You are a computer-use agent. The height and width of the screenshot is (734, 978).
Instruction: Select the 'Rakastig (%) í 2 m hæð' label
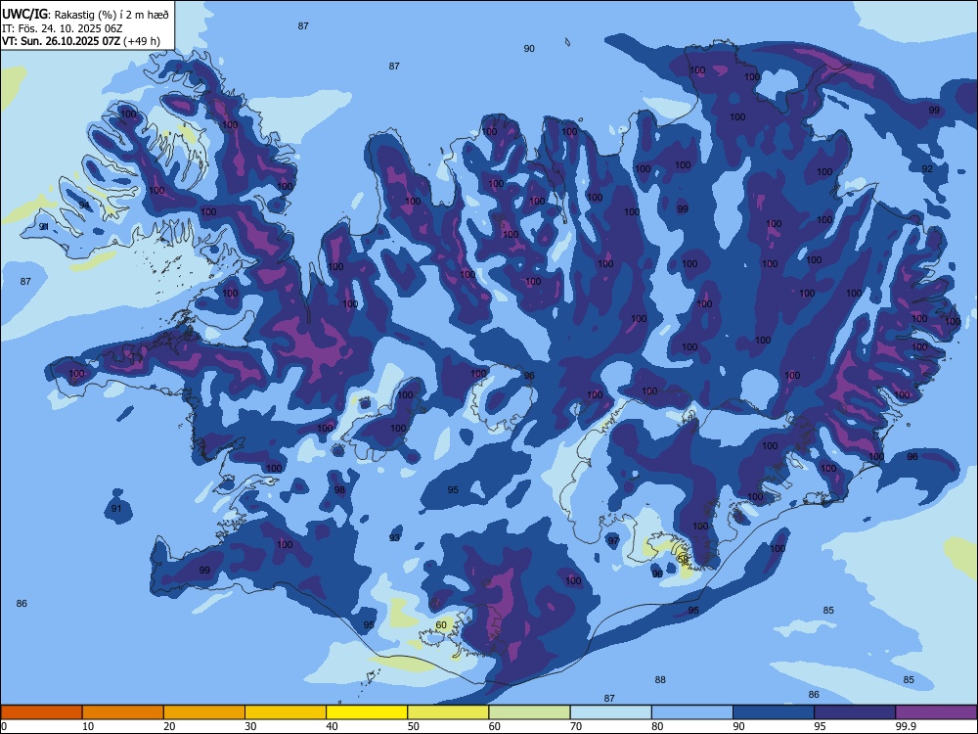click(111, 15)
